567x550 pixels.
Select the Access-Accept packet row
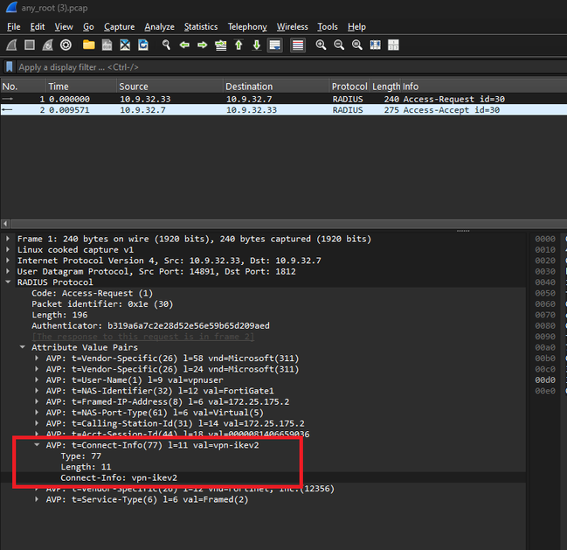click(262, 110)
